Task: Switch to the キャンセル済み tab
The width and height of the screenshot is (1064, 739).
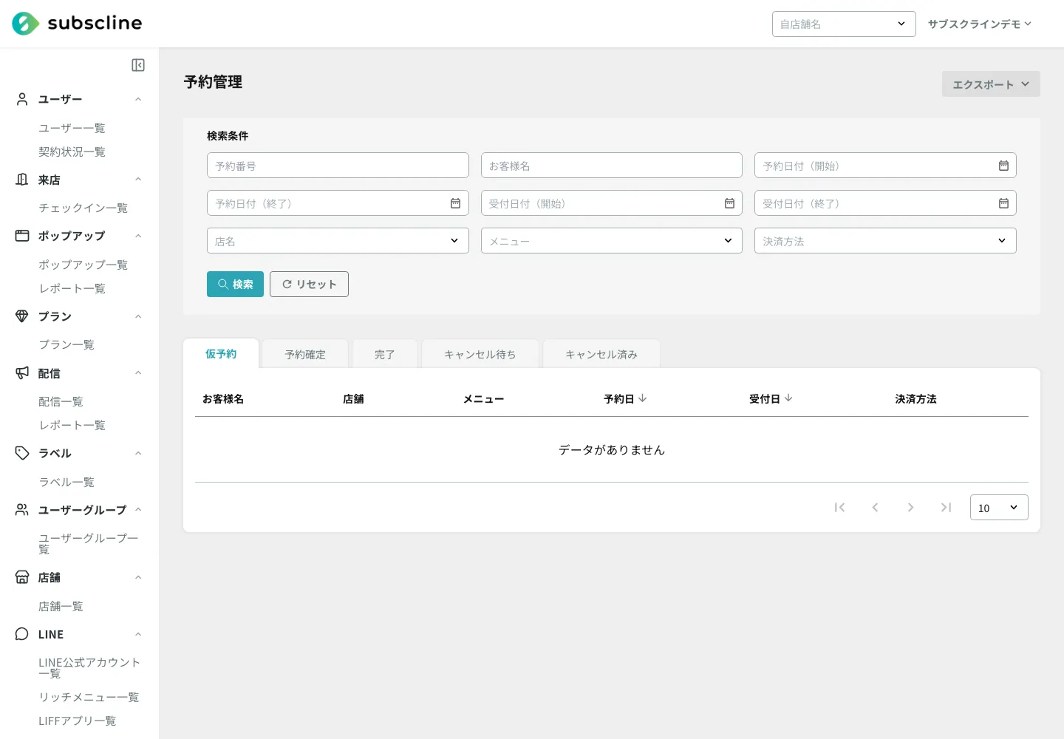Action: tap(601, 355)
